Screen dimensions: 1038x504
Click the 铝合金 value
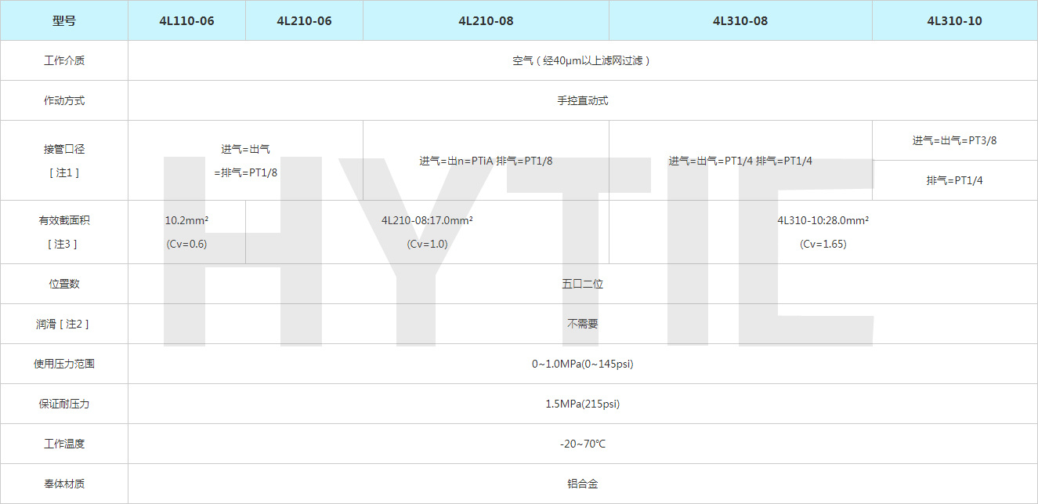[x=583, y=484]
